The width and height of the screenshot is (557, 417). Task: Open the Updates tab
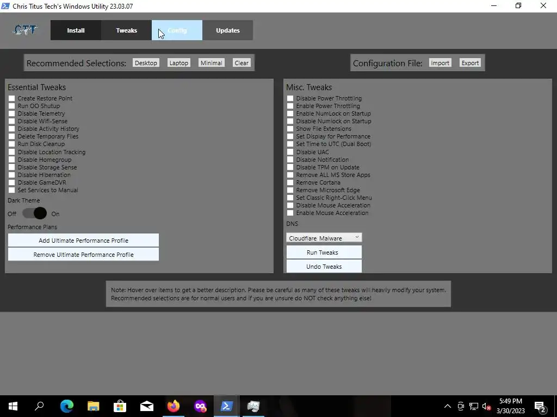228,30
